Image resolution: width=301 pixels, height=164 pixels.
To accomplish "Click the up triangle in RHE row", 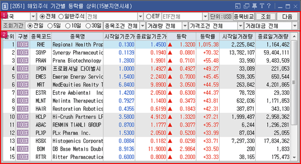I will [170, 45].
